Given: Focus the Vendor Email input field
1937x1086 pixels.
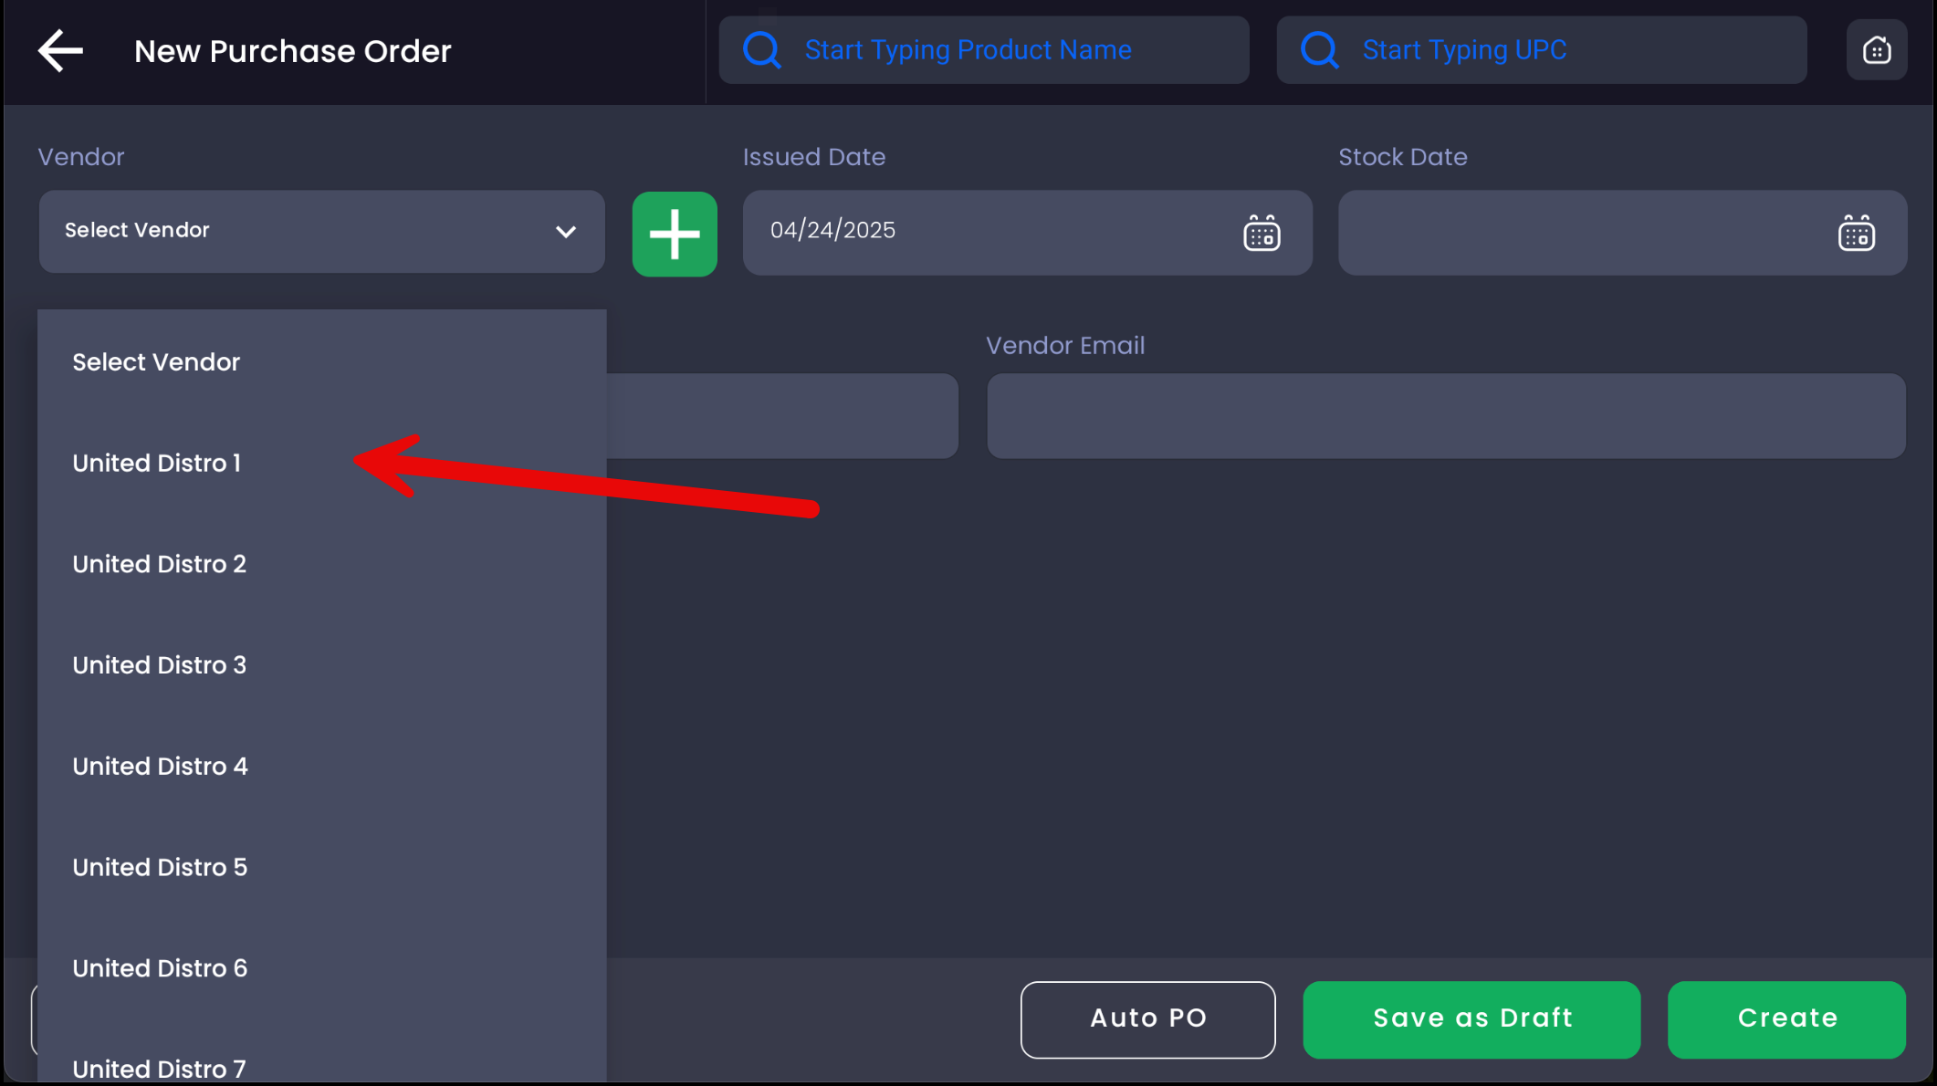Looking at the screenshot, I should pos(1446,416).
